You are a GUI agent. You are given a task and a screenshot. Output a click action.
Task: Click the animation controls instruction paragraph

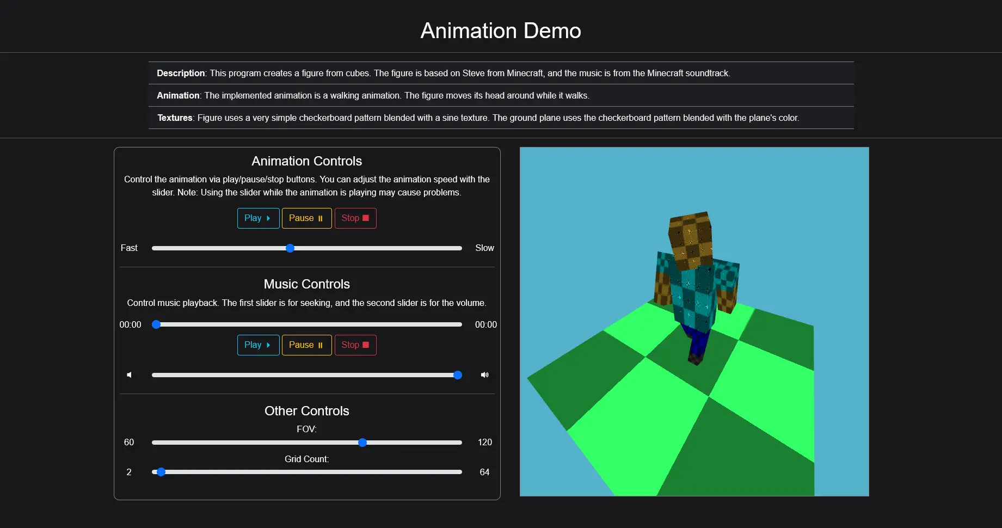[307, 186]
